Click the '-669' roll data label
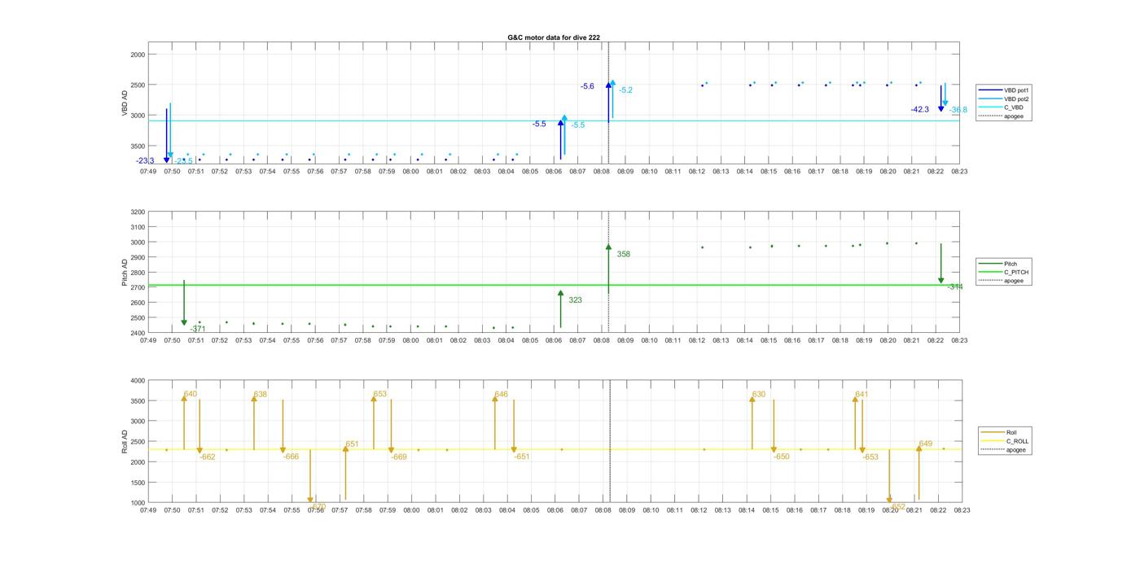The height and width of the screenshot is (564, 1140). [x=399, y=457]
